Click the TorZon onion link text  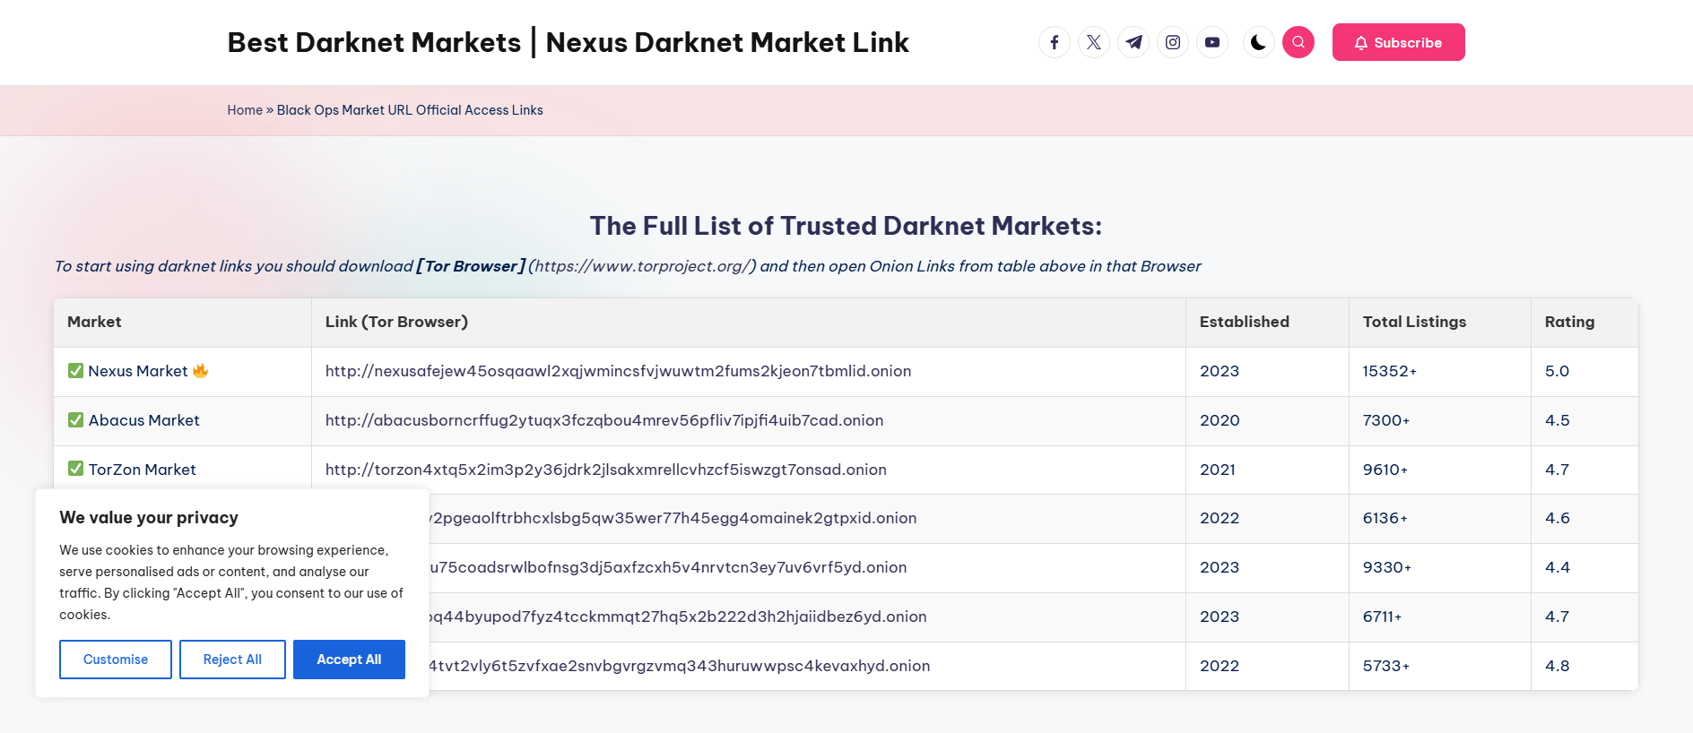point(606,470)
